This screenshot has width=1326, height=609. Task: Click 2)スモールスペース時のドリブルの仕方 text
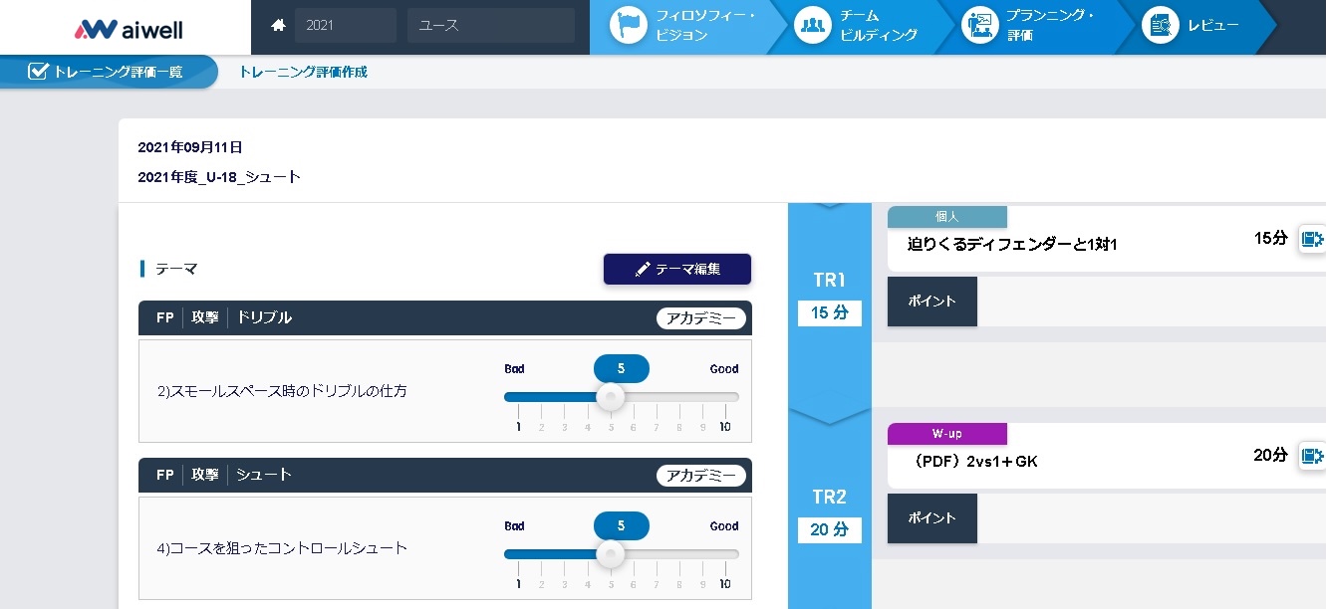(282, 391)
